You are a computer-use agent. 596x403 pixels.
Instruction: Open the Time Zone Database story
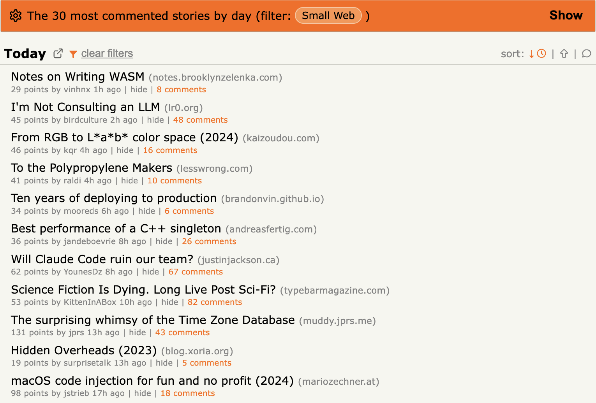tap(153, 320)
